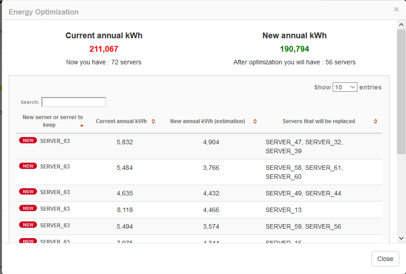
Task: Click 'Now you have : 72 servers' text
Action: coord(104,62)
